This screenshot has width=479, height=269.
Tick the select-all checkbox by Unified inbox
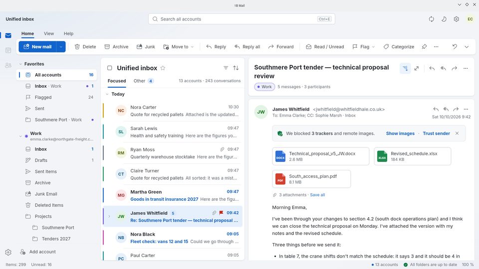tap(110, 68)
